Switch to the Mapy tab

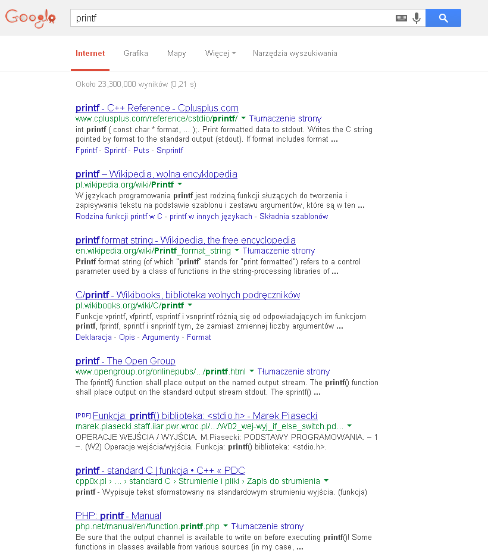coord(177,54)
